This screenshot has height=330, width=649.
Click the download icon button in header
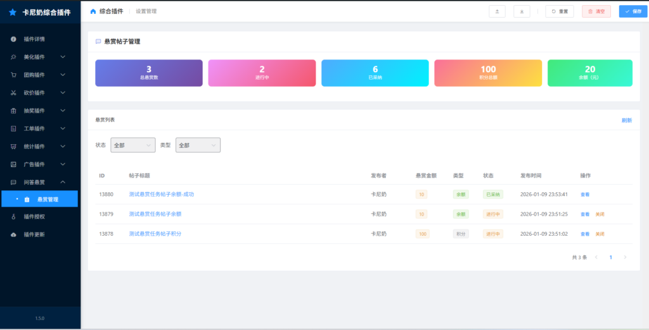[x=522, y=11]
